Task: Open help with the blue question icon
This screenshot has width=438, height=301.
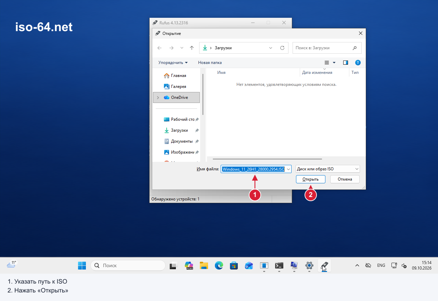Action: [358, 63]
